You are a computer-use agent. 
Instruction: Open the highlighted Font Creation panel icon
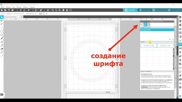(x=180, y=44)
